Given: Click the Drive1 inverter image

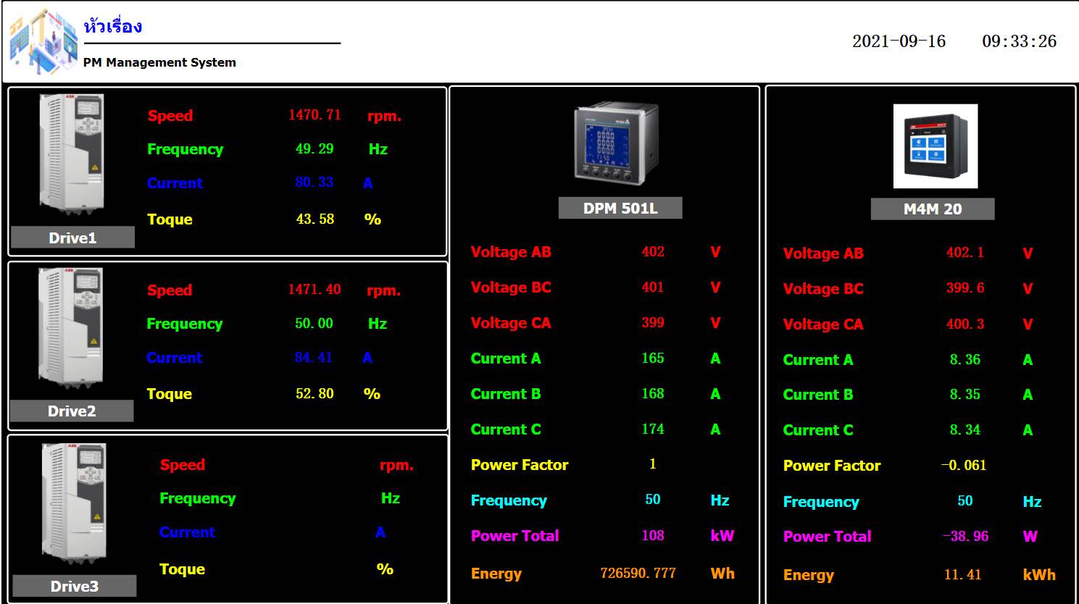Looking at the screenshot, I should click(72, 154).
